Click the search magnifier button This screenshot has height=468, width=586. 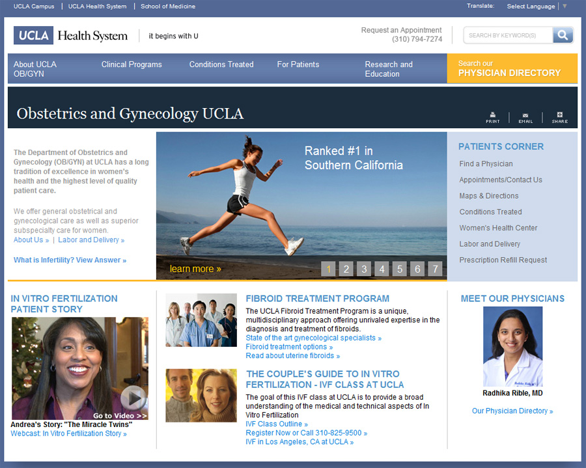tap(563, 35)
